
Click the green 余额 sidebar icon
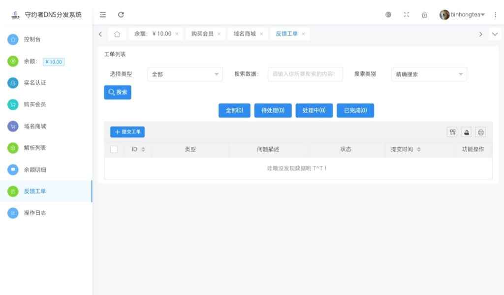tap(13, 61)
